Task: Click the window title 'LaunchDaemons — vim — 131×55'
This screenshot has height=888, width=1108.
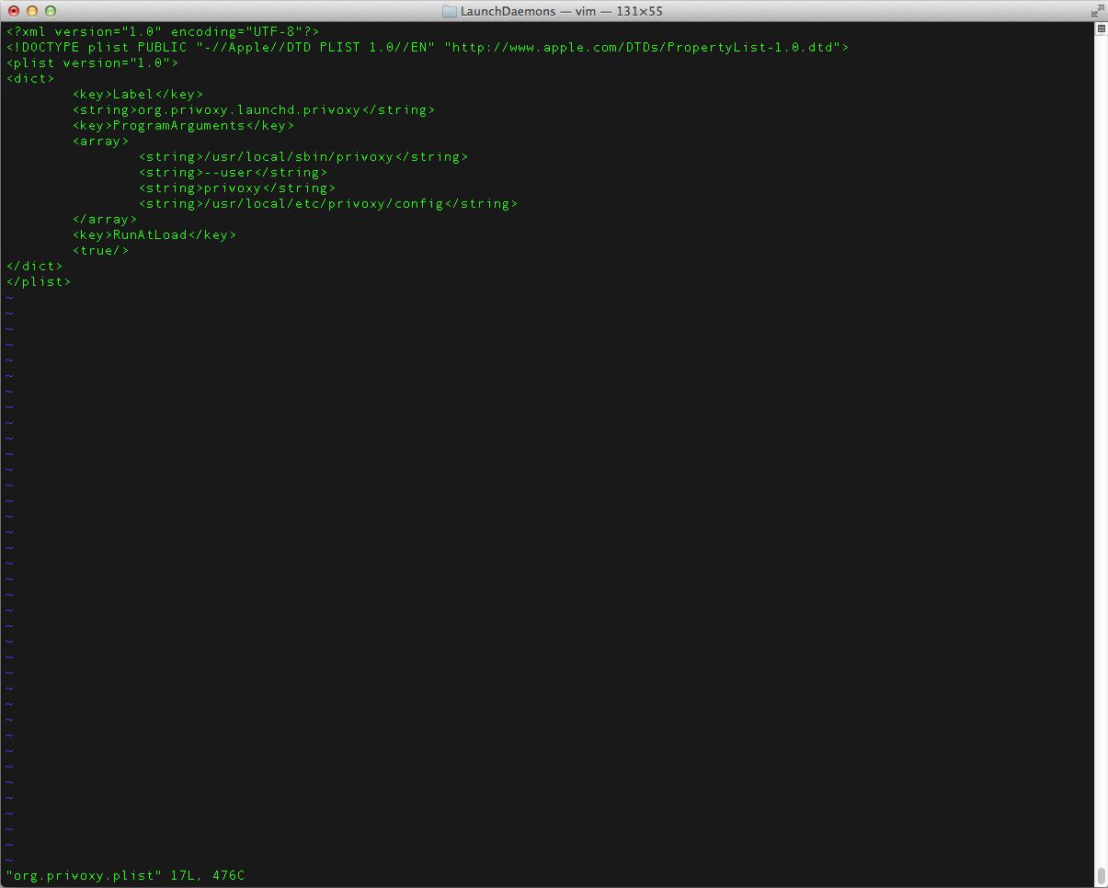Action: click(562, 11)
